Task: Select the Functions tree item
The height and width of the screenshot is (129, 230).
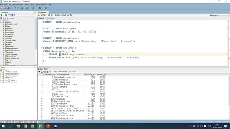Action: tap(10, 34)
